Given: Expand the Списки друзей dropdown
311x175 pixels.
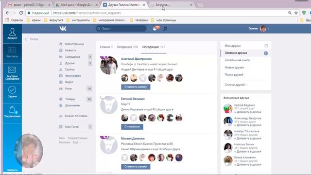Looking at the screenshot, I should point(236,85).
